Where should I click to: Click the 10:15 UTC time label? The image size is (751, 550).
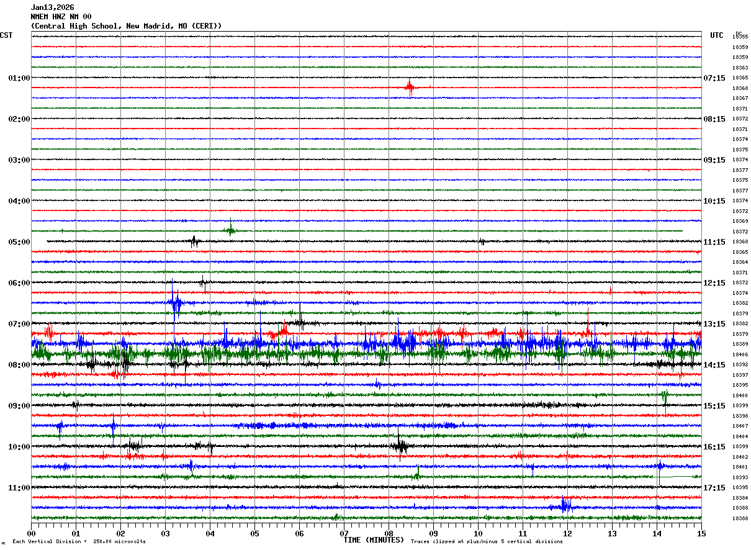[714, 201]
